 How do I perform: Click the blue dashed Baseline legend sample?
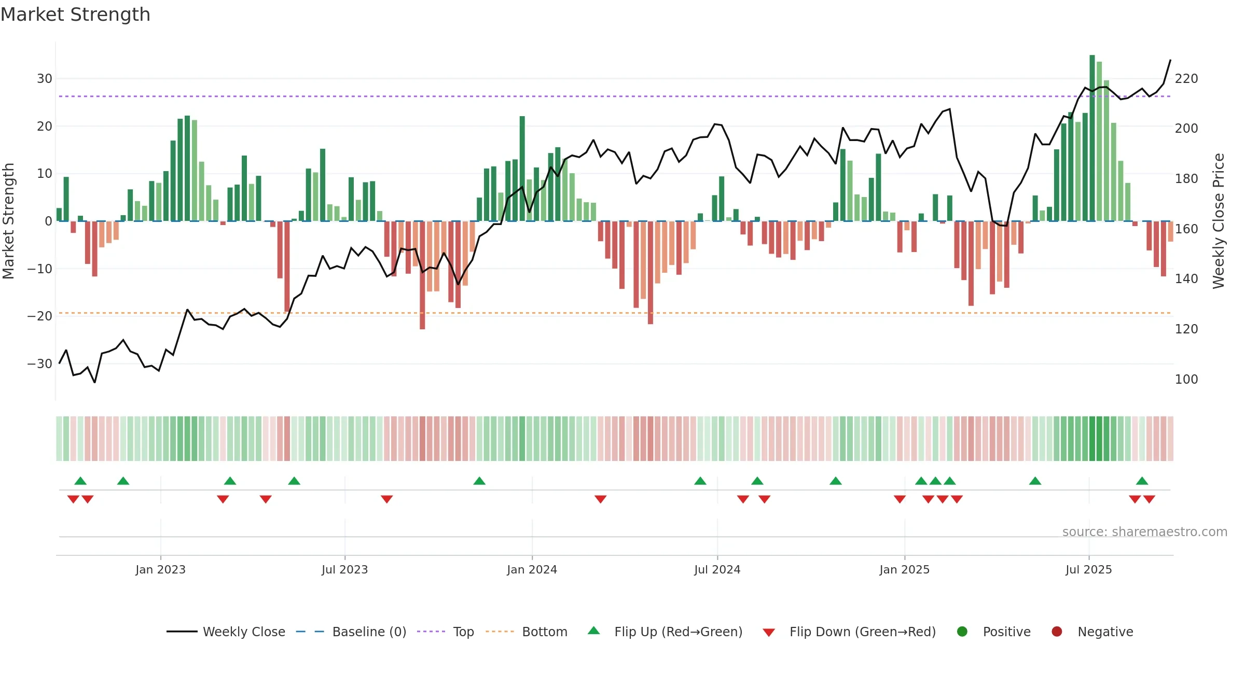coord(310,632)
